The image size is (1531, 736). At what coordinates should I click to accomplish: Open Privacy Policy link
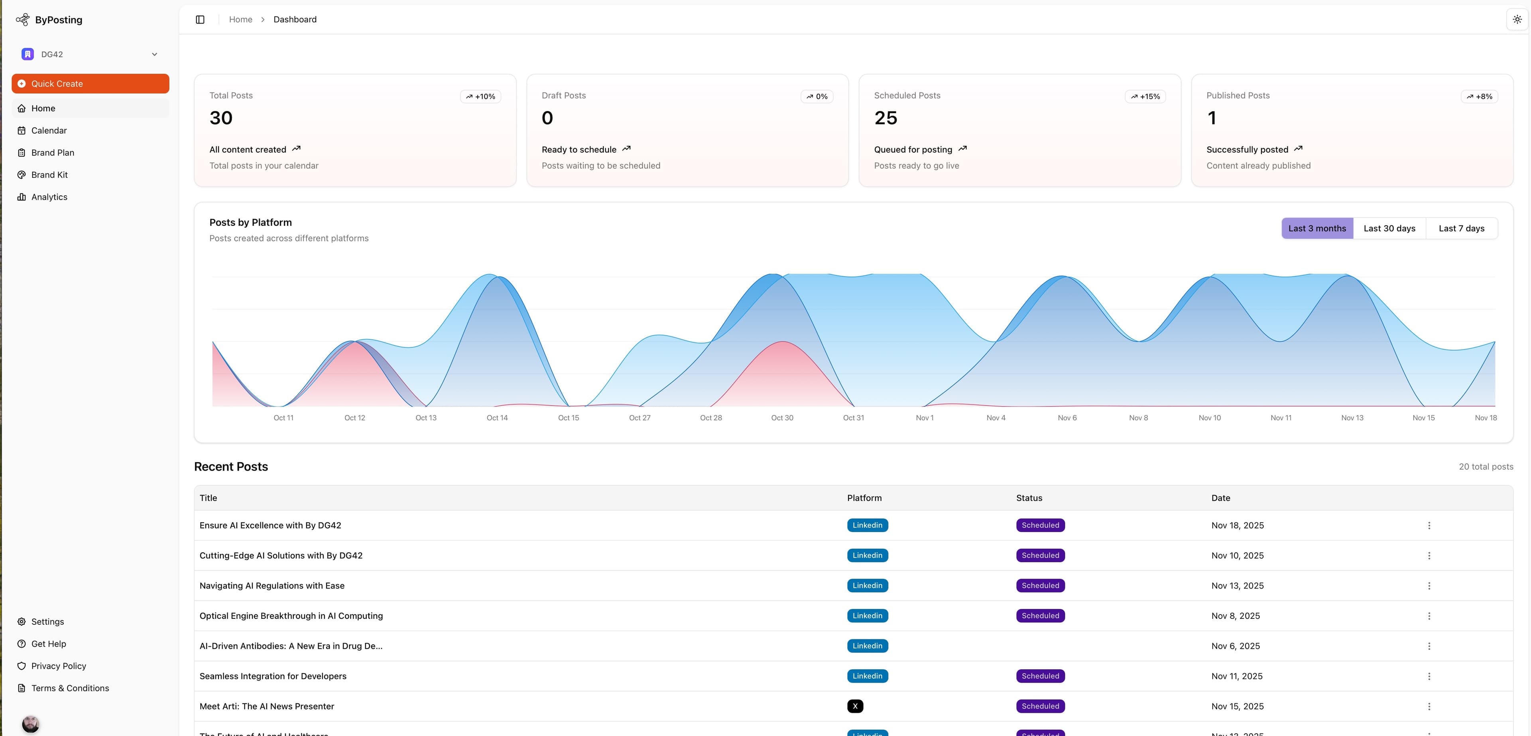[58, 666]
